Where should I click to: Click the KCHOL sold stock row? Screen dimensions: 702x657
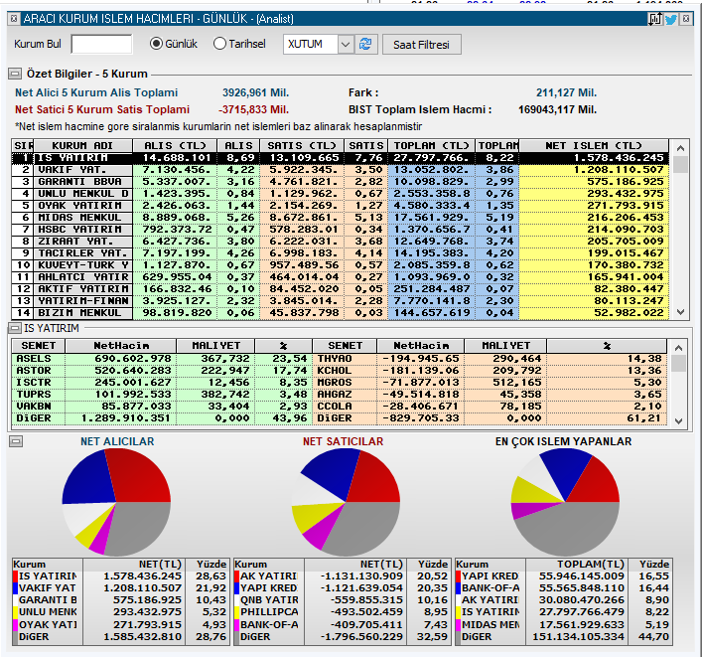[x=490, y=371]
